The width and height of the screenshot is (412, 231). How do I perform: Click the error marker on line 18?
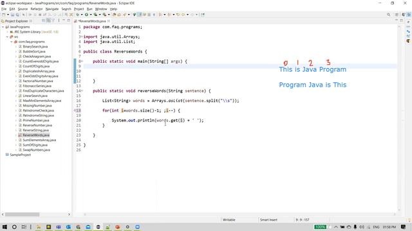[75, 110]
